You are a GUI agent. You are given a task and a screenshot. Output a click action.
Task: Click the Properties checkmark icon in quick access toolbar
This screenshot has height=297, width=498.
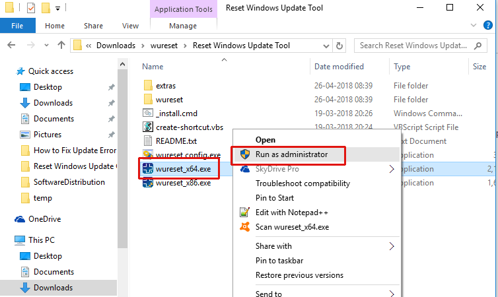tap(31, 8)
